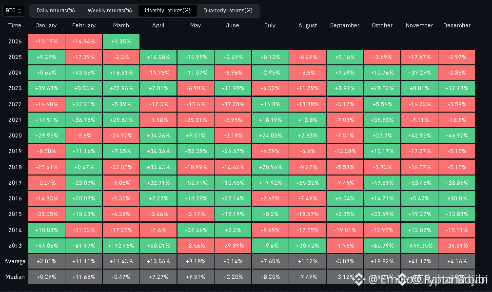
Task: Click the -17.39% February 2025 cell
Action: [x=84, y=57]
